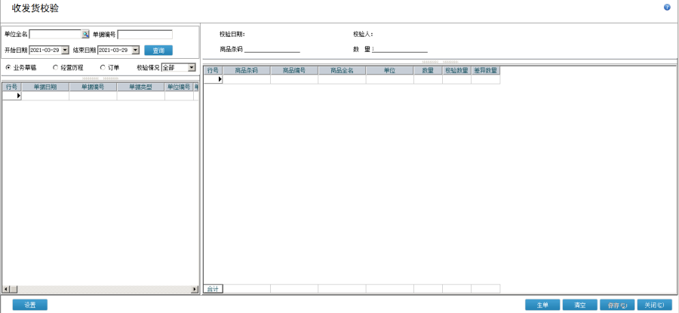Open the 结束日期 date dropdown

click(135, 50)
